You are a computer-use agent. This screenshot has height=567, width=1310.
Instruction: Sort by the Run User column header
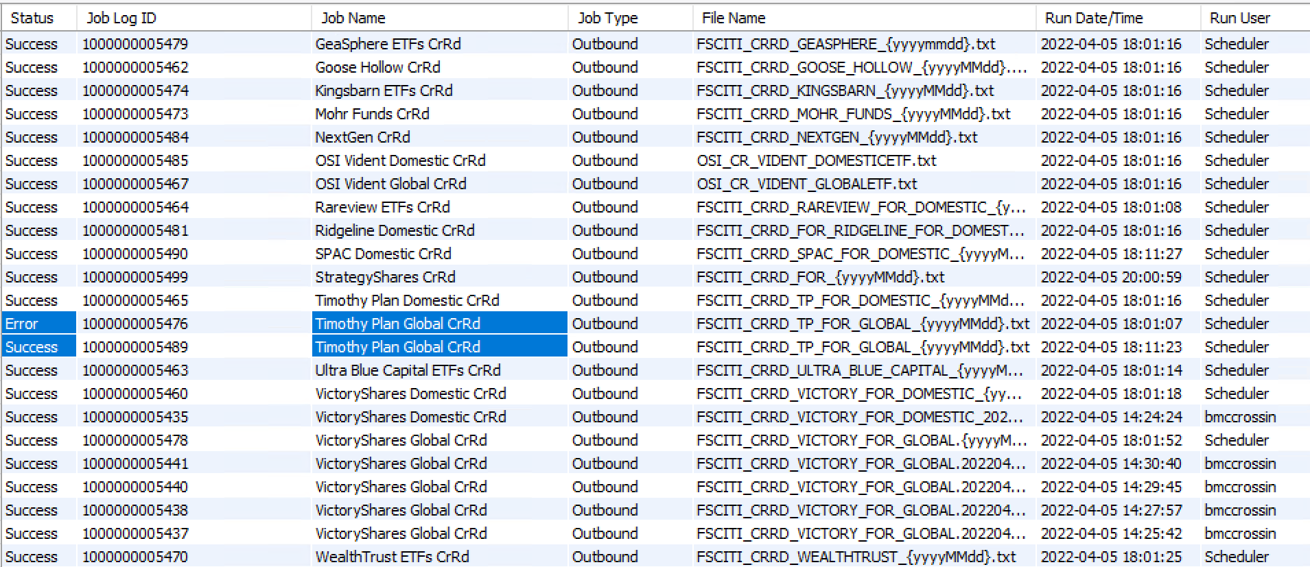pyautogui.click(x=1254, y=18)
